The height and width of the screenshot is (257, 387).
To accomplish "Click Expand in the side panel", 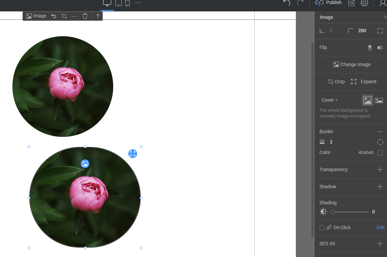I will (x=363, y=82).
